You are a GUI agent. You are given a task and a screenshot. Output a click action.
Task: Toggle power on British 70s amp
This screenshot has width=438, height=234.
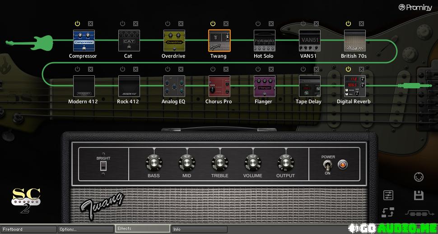348,23
